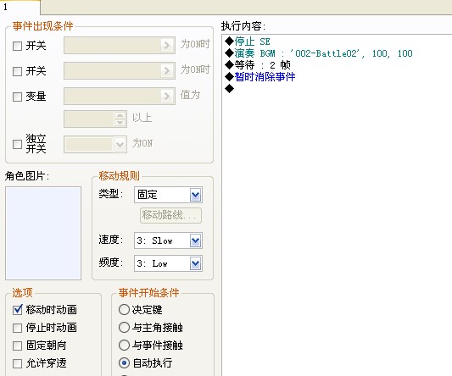Viewport: 452px width, 376px height.
Task: Expand the 频度 dropdown showing 3: Low
Action: (168, 263)
